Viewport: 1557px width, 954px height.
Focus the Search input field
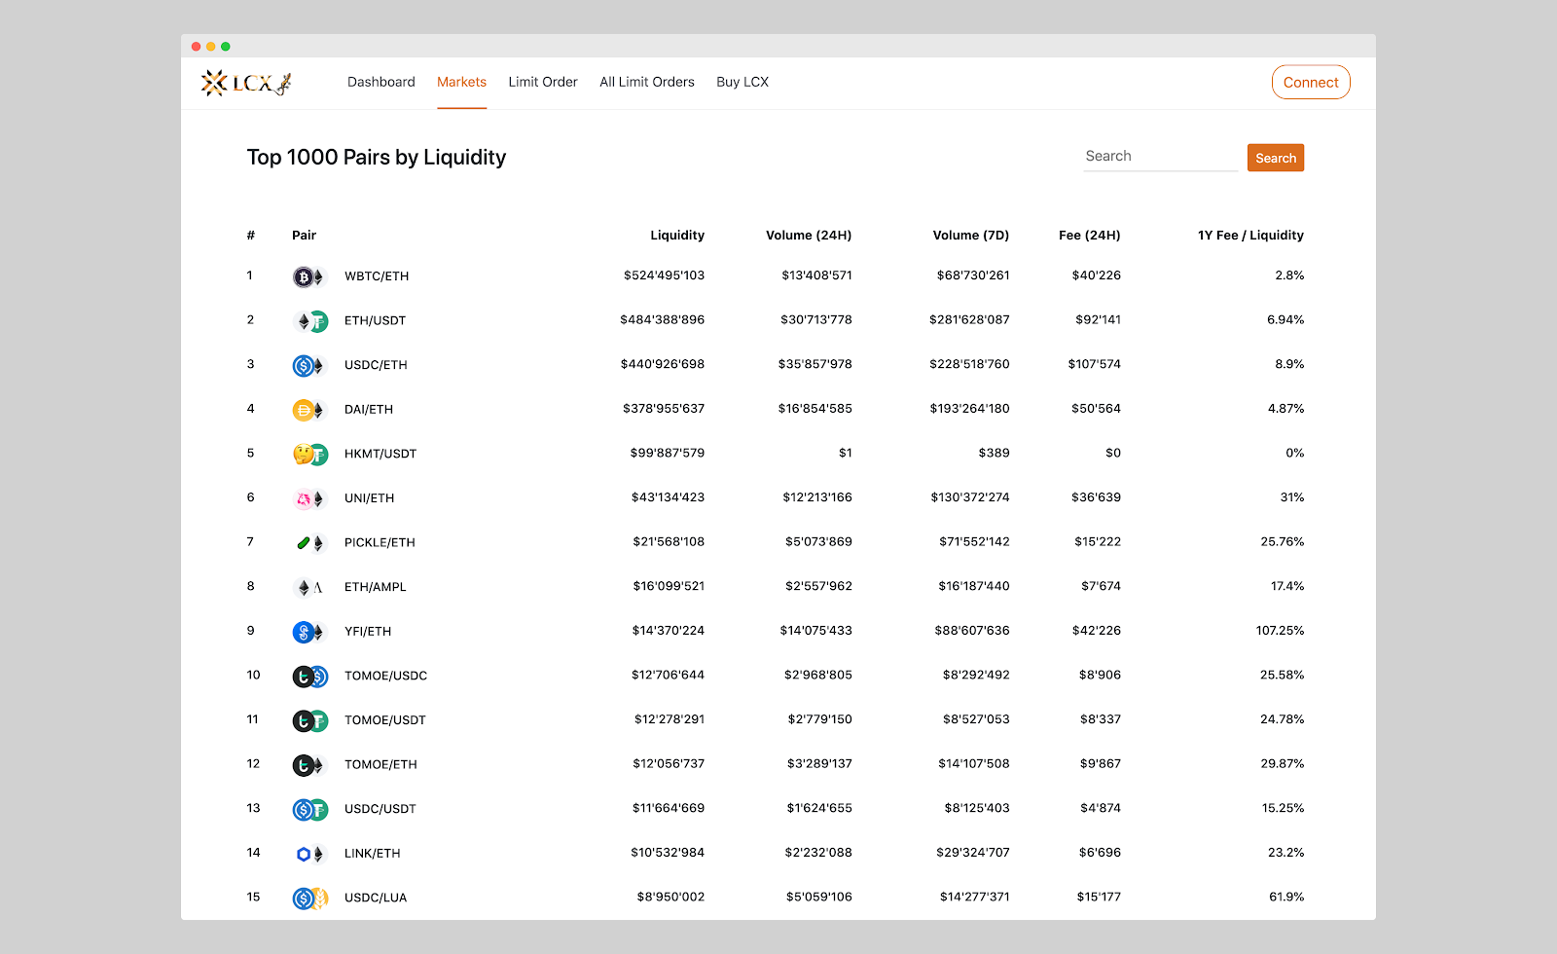[x=1160, y=157]
